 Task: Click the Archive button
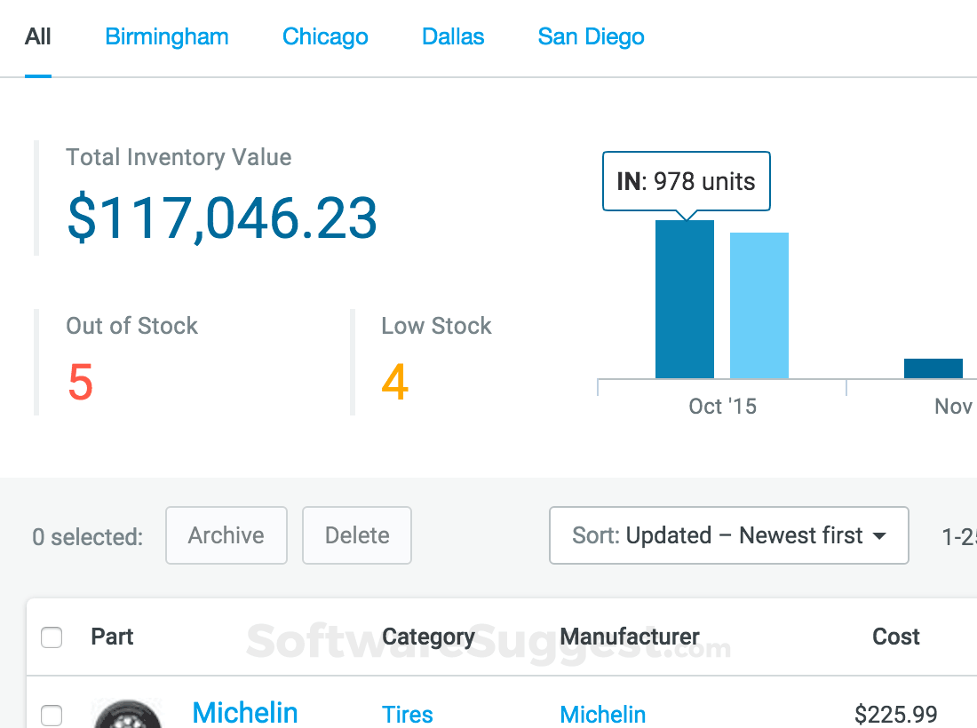[x=226, y=535]
